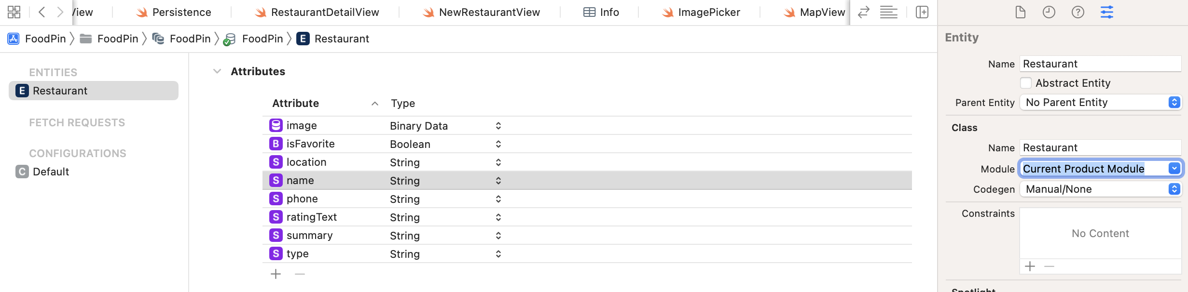The height and width of the screenshot is (292, 1188).
Task: Add a new attribute with the plus button
Action: coord(276,274)
